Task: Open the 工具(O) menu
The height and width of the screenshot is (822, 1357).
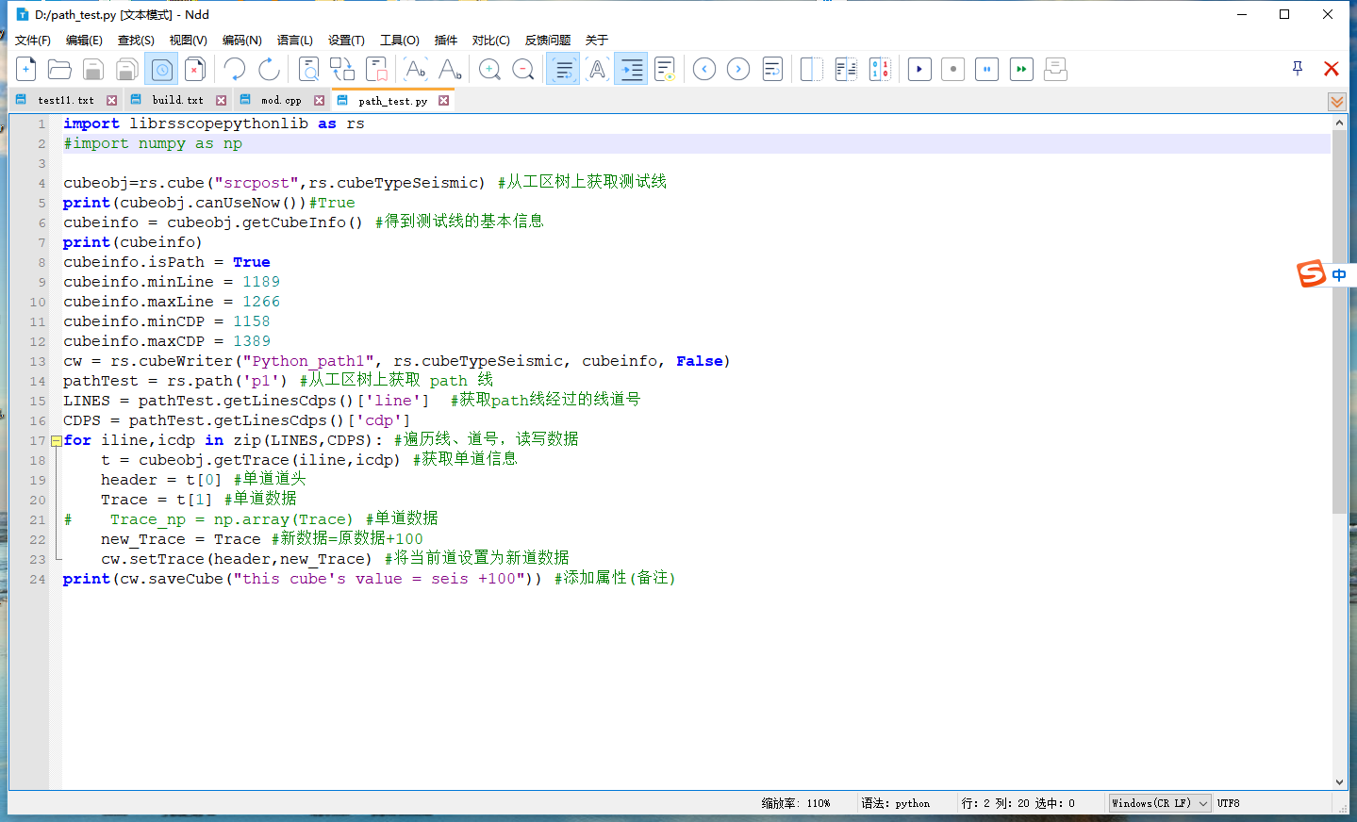Action: click(x=400, y=40)
